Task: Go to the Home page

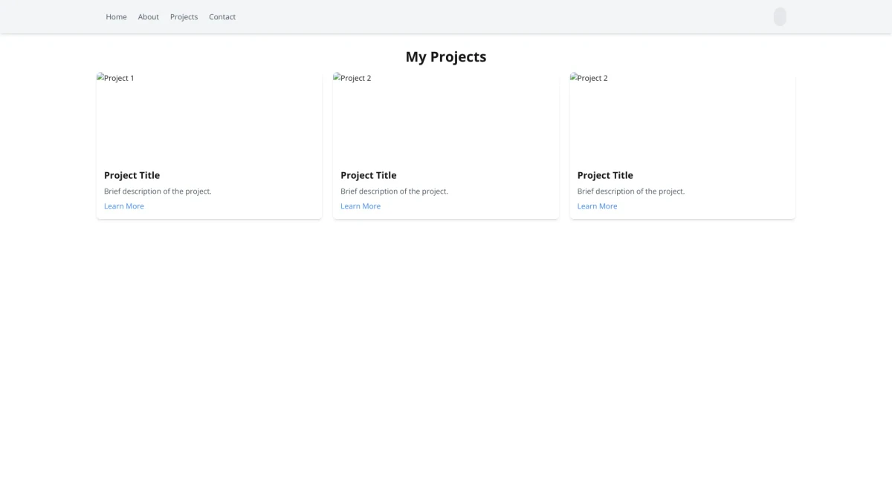Action: pos(116,17)
